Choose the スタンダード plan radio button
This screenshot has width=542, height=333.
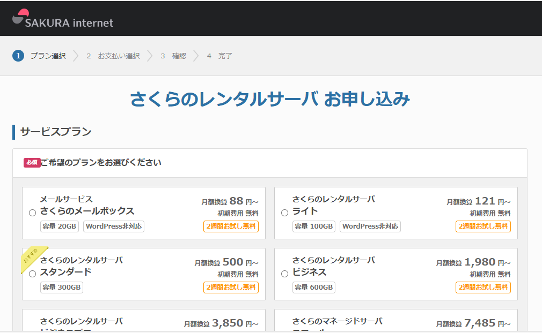tap(33, 274)
